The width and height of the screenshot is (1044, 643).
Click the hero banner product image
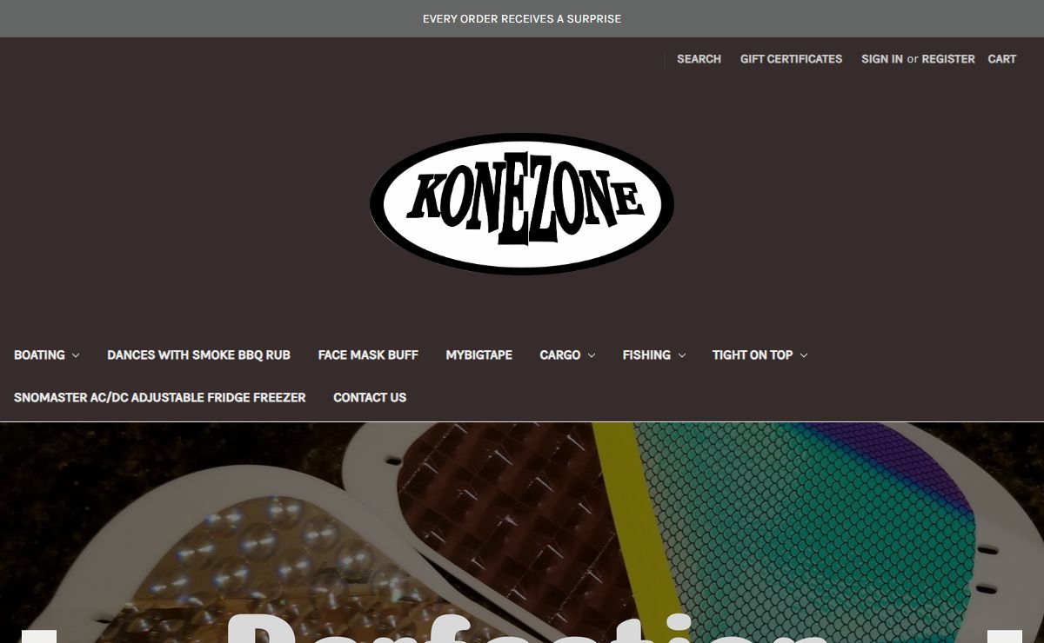click(522, 533)
